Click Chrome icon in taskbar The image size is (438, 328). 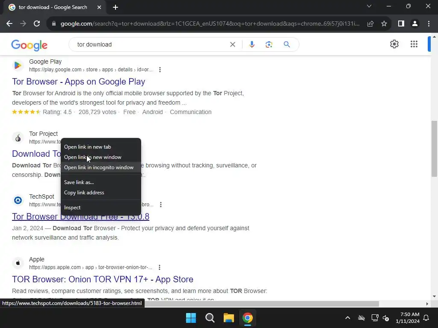248,318
